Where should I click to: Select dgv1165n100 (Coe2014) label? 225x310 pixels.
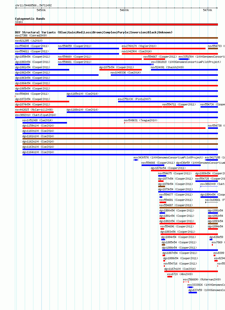(x=83, y=94)
